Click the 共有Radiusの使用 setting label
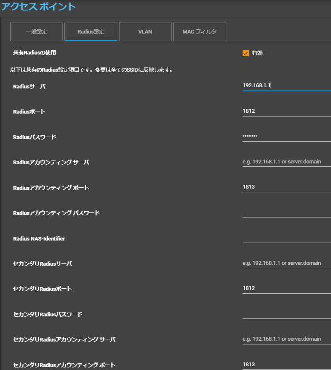 point(34,53)
